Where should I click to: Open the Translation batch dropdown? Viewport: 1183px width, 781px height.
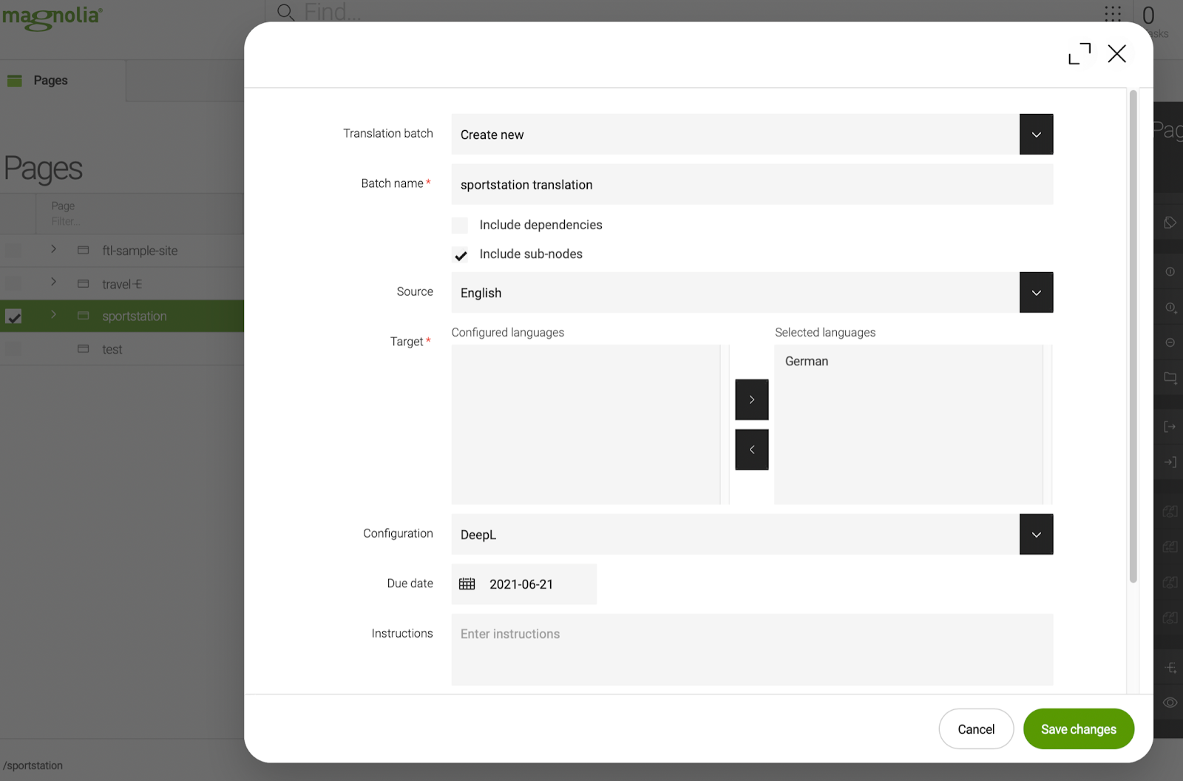[x=1036, y=135]
